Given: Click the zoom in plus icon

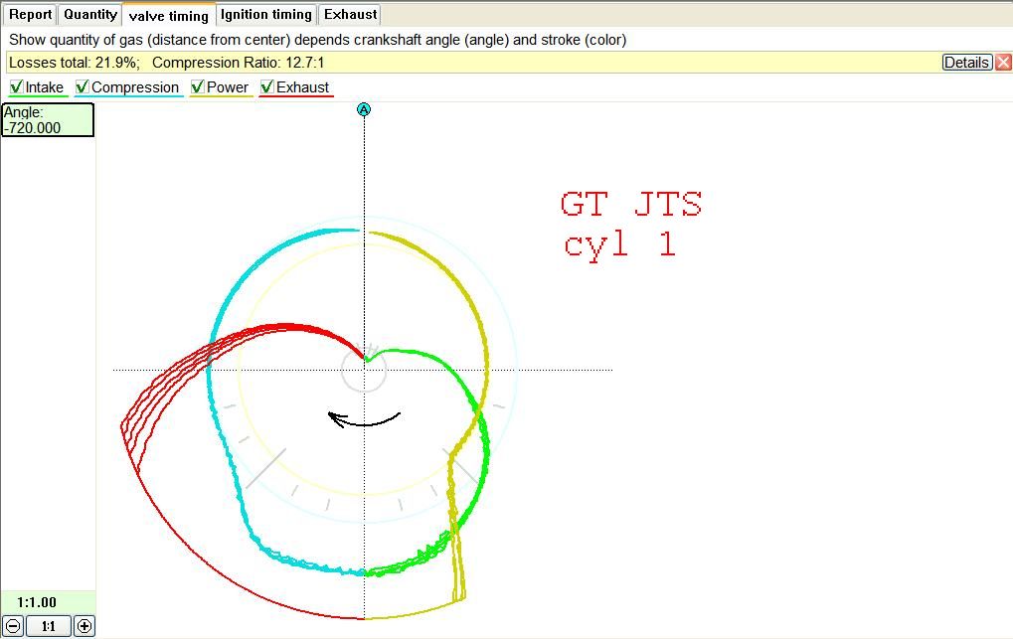Looking at the screenshot, I should [84, 626].
